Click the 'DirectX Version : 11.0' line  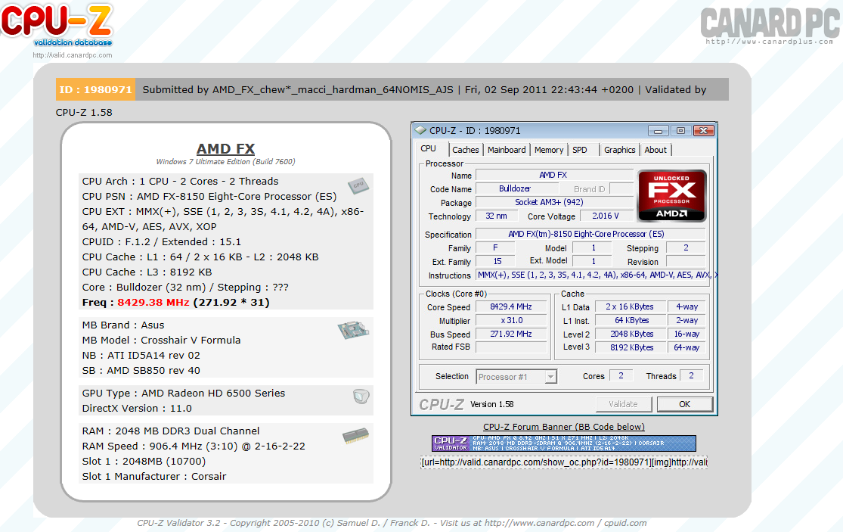(137, 409)
